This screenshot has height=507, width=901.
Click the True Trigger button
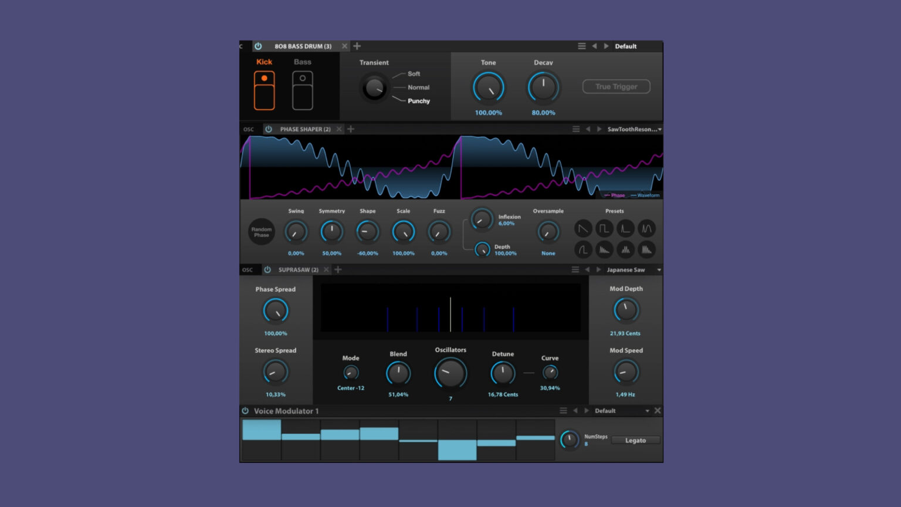pos(616,86)
